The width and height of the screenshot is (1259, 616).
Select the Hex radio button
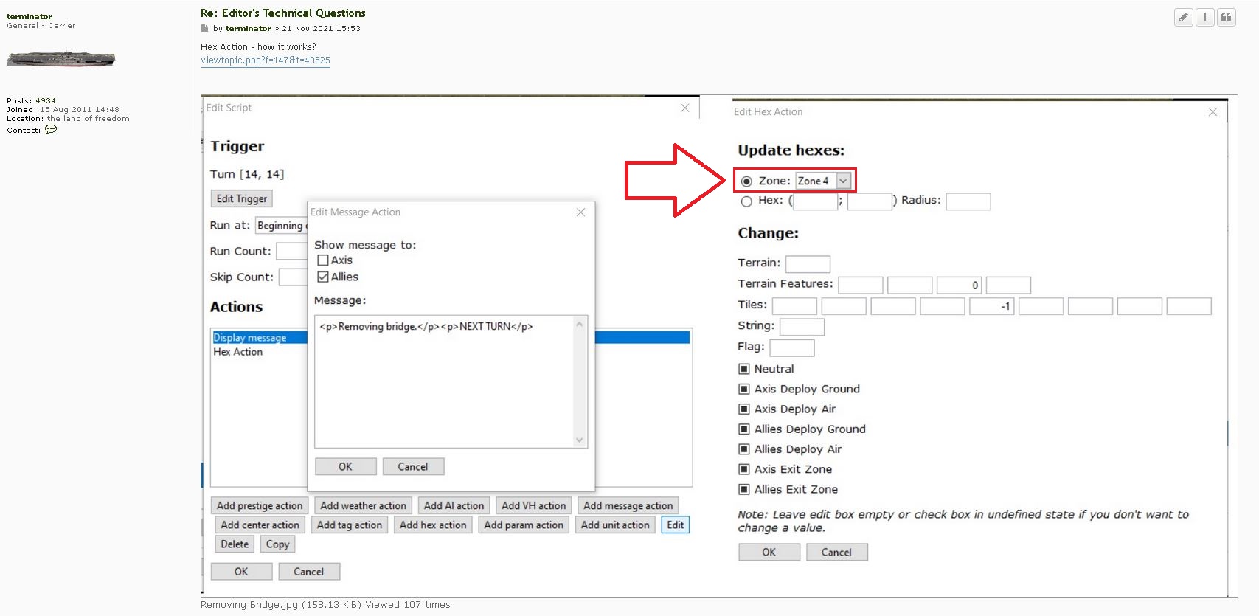(746, 201)
